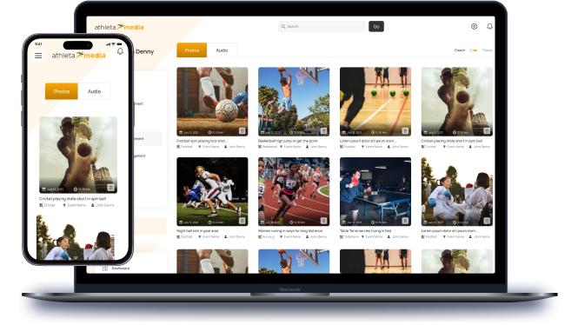Select Photos tab on phone
Screen dimensions: 578x325
click(x=62, y=91)
